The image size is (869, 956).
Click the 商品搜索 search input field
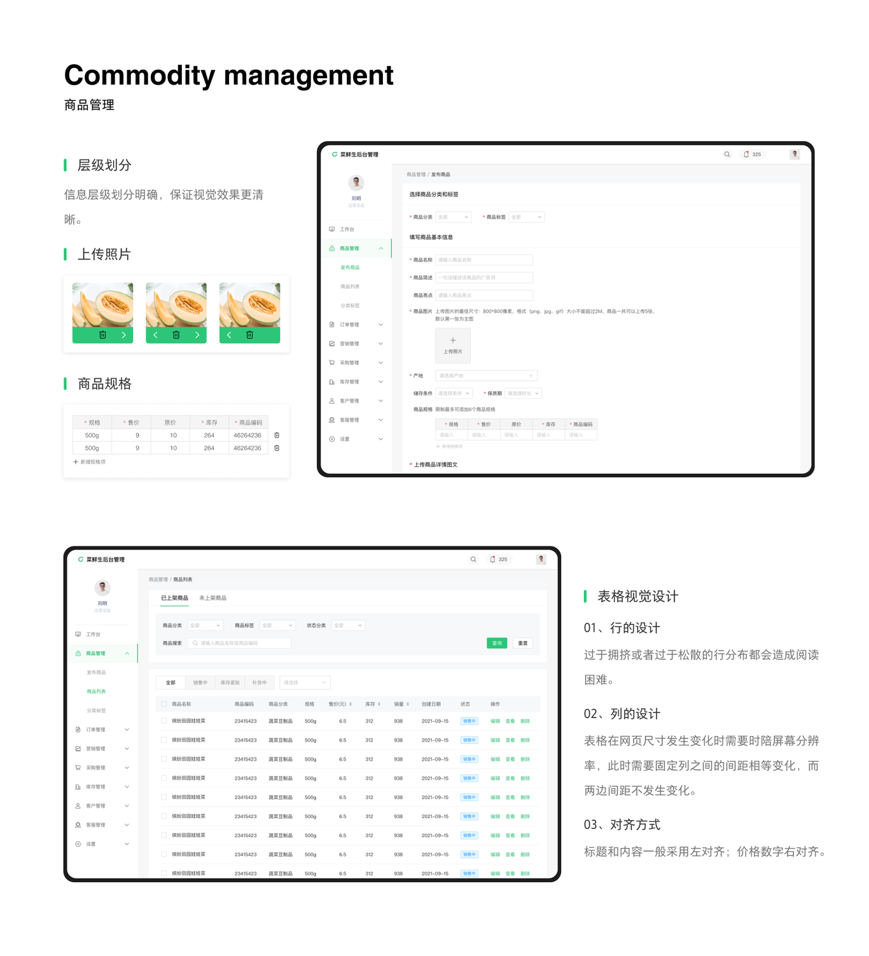tap(239, 643)
